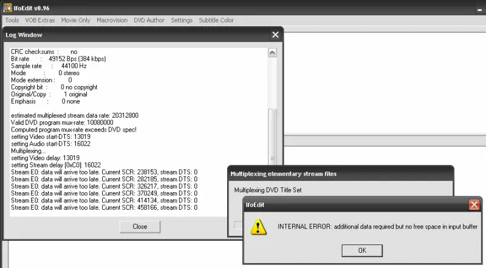The image size is (486, 268).
Task: Open the Macrovision menu
Action: 112,20
